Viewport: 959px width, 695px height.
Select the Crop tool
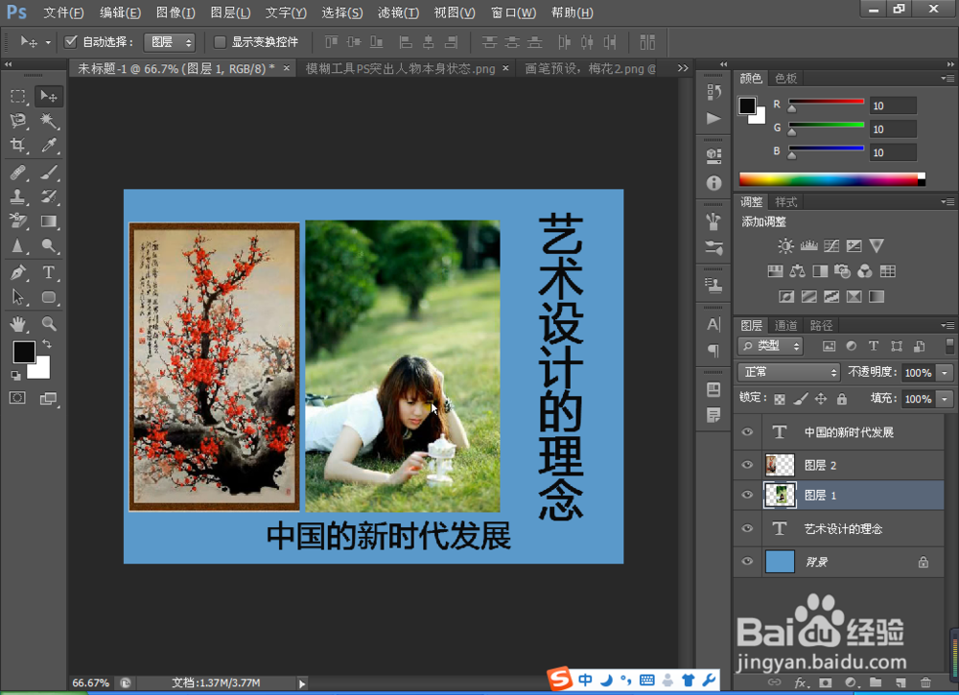(x=17, y=145)
